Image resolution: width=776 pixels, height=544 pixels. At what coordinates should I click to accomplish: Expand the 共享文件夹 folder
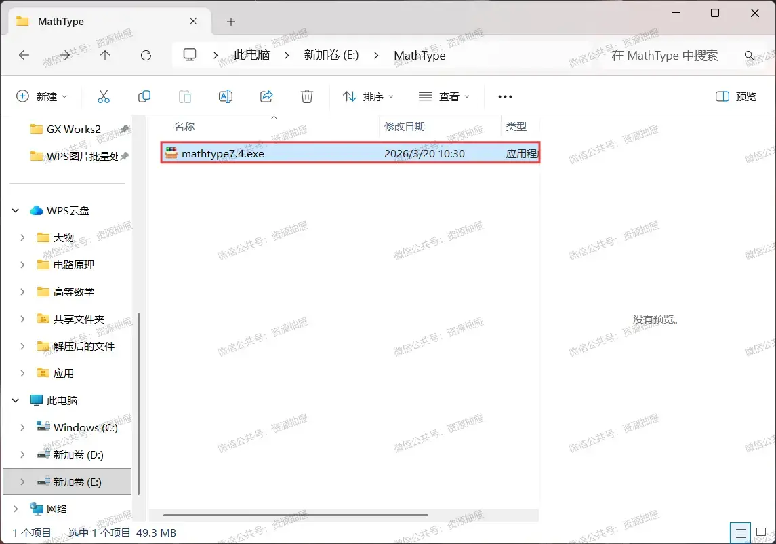click(x=22, y=319)
